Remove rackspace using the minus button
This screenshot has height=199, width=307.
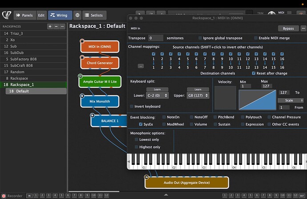(x=56, y=26)
